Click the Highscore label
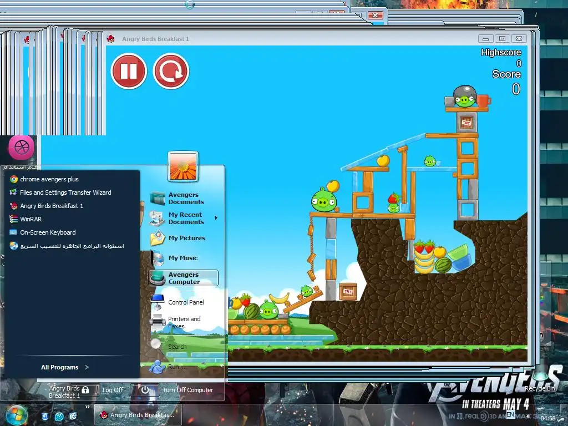Image resolution: width=568 pixels, height=426 pixels. pos(501,53)
